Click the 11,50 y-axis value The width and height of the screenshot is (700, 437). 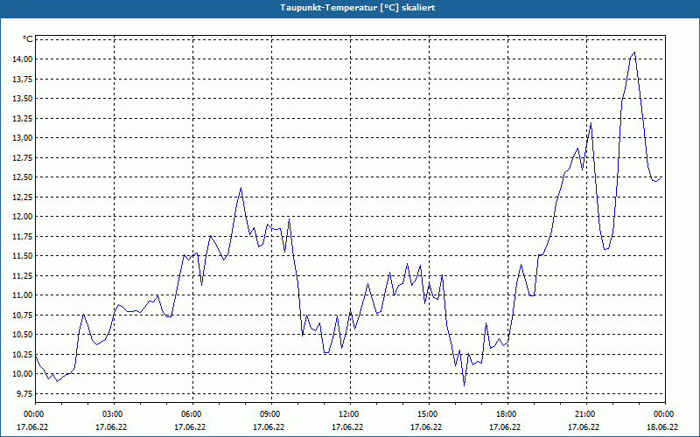[23, 256]
